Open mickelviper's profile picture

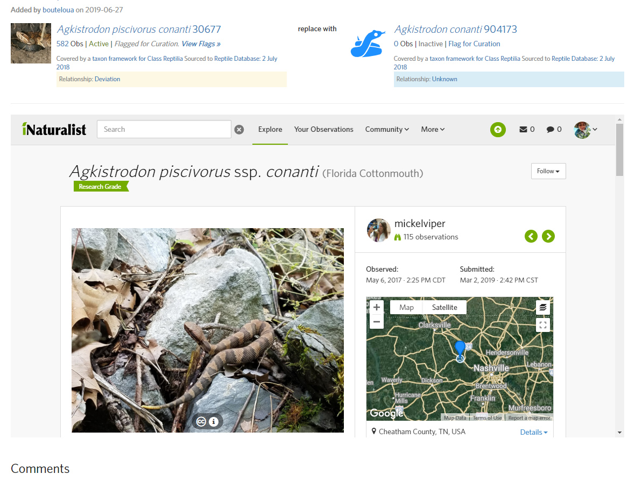point(378,230)
